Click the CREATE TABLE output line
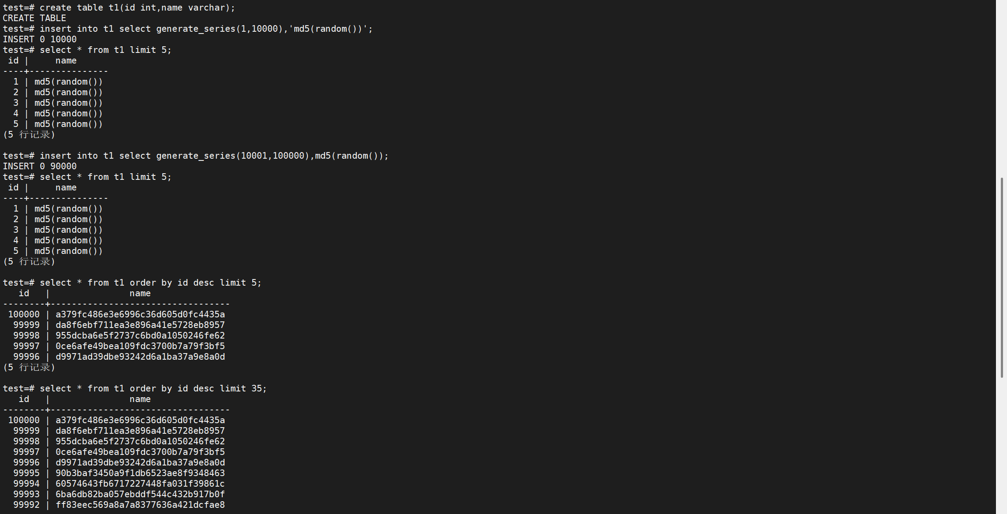1007x514 pixels. (x=34, y=18)
